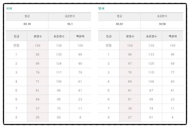Click 영어 grade 8 standard score 61
This screenshot has width=190, height=128.
click(151, 117)
